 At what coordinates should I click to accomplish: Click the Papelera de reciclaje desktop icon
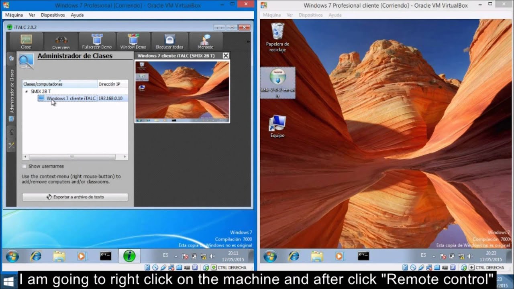pos(277,37)
